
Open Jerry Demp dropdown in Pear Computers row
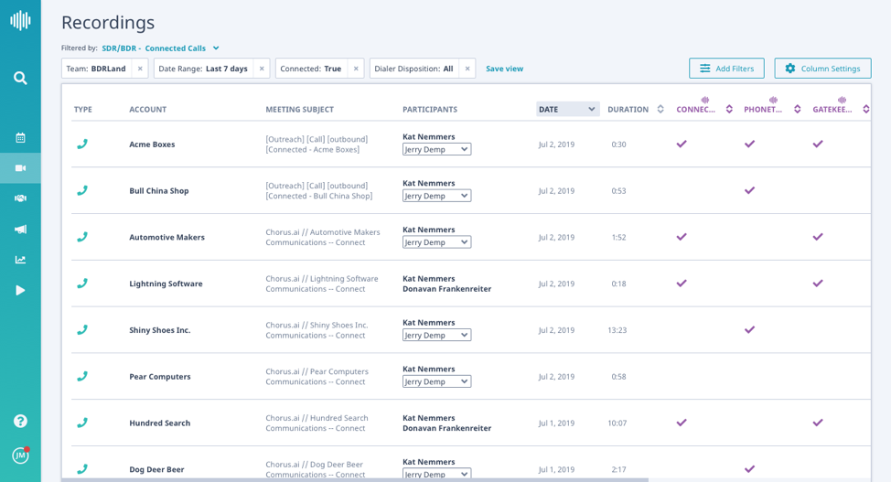click(436, 382)
